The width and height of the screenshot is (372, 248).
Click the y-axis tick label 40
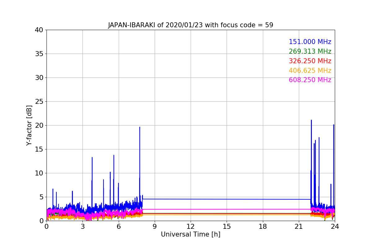(x=39, y=30)
